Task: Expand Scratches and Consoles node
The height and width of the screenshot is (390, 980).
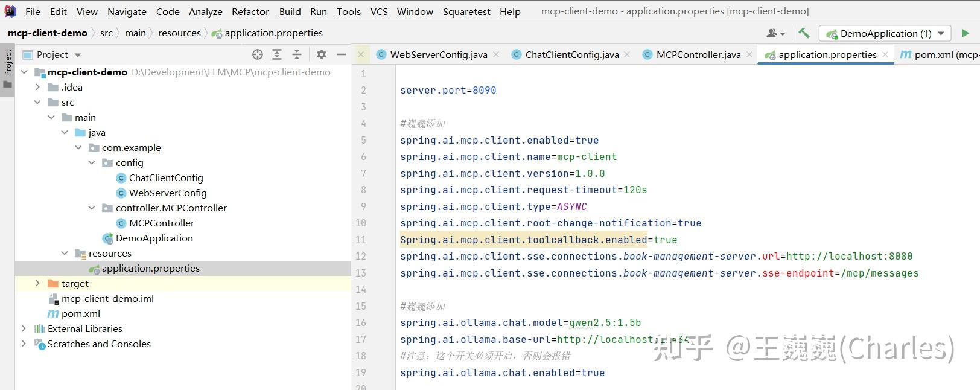Action: [x=24, y=344]
